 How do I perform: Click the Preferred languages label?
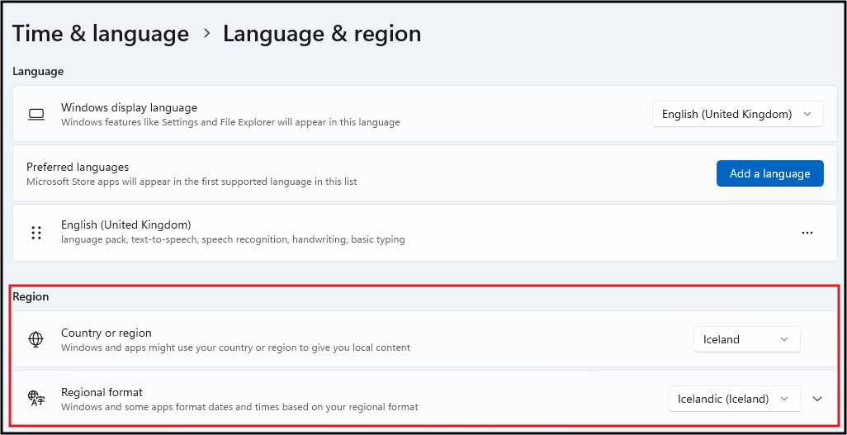[x=78, y=167]
